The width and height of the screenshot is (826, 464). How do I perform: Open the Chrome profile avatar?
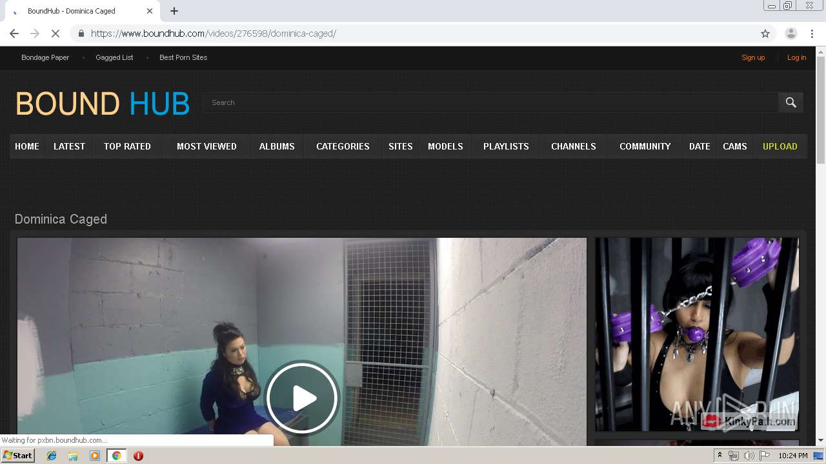point(791,34)
